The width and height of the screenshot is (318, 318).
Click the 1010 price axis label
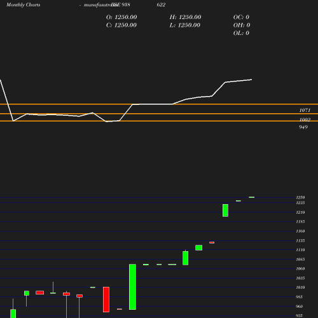click(x=300, y=287)
